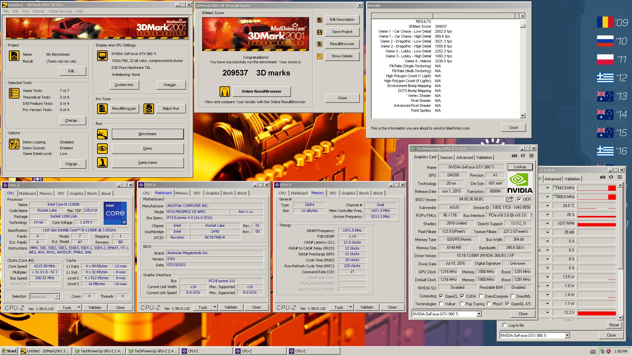Click the Details window scrollbar down arrow
The width and height of the screenshot is (632, 356).
click(x=522, y=116)
